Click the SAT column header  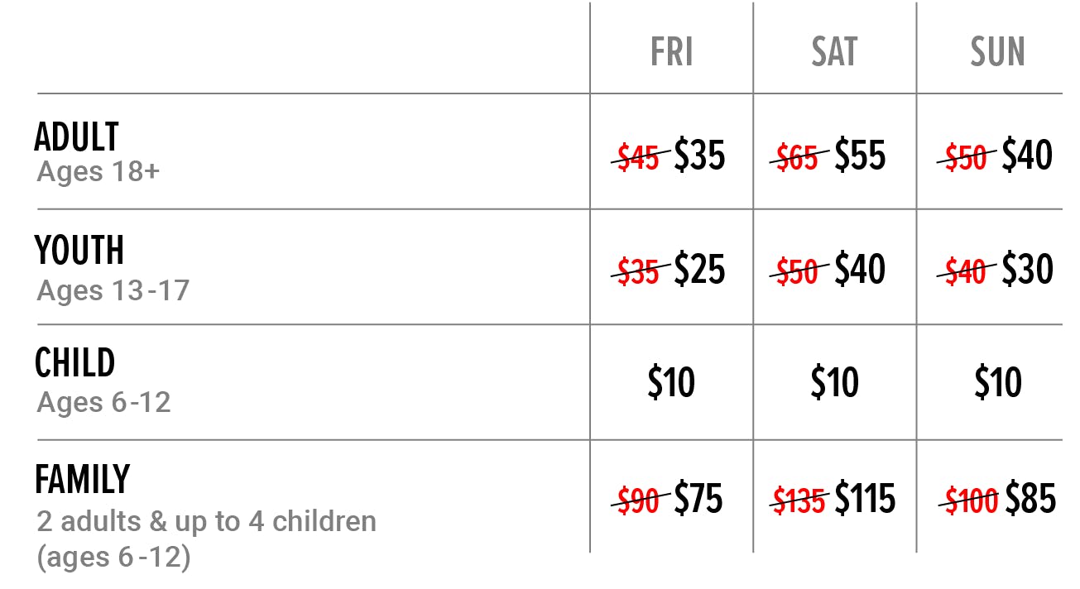point(834,51)
